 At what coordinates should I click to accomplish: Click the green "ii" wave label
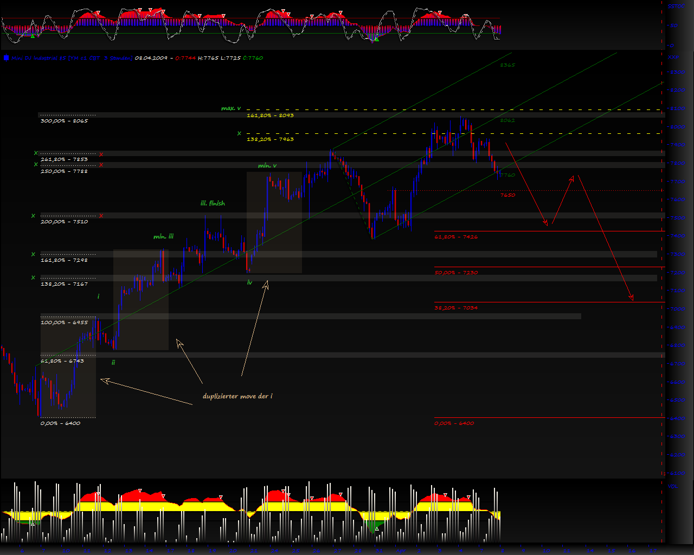(113, 363)
